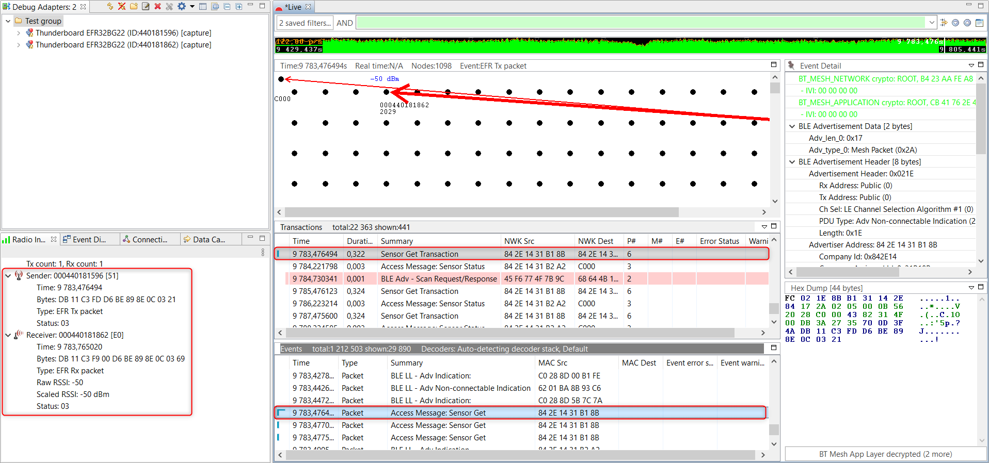
Task: Maximize the Events pane
Action: [x=774, y=348]
